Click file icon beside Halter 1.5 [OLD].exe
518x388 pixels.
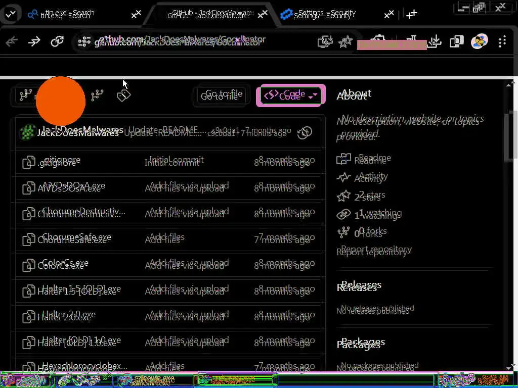(29, 290)
